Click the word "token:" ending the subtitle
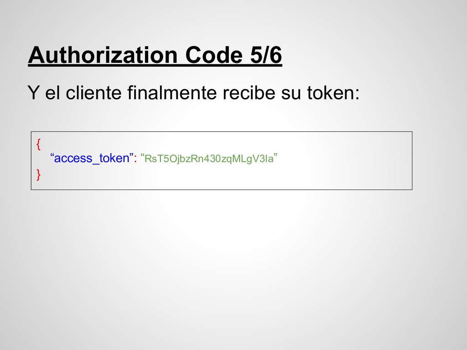This screenshot has height=350, width=467. (333, 93)
